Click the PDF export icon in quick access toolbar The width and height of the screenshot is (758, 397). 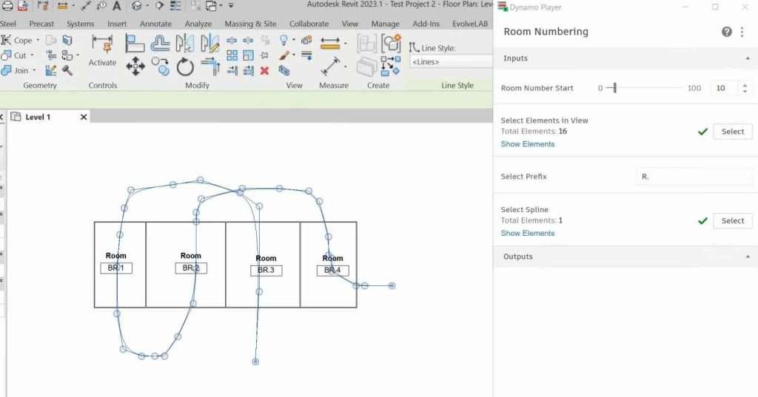click(x=23, y=6)
